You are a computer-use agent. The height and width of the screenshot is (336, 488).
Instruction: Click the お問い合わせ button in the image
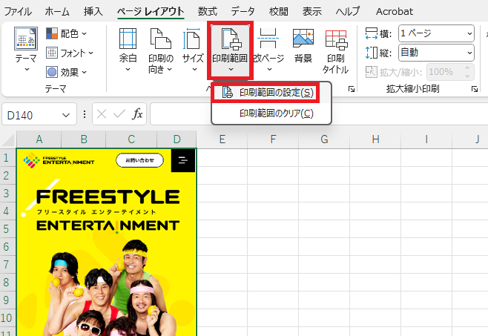pos(139,160)
